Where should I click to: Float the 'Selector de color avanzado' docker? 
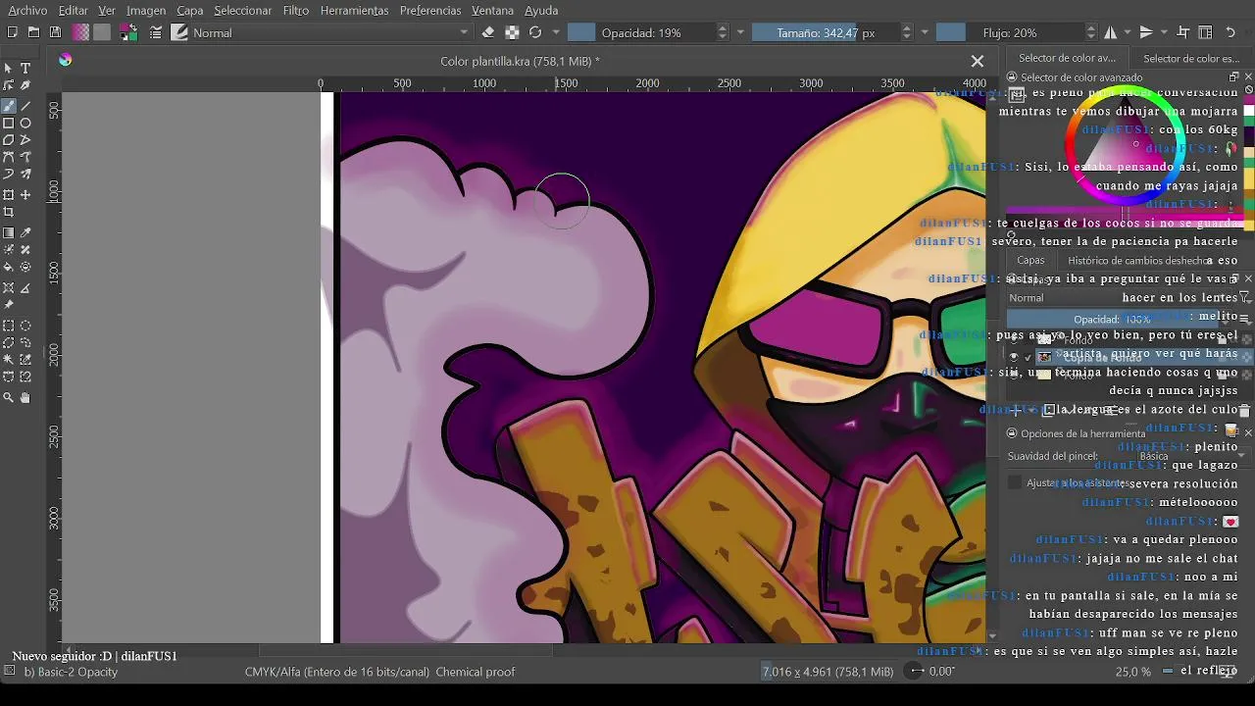pyautogui.click(x=1234, y=76)
